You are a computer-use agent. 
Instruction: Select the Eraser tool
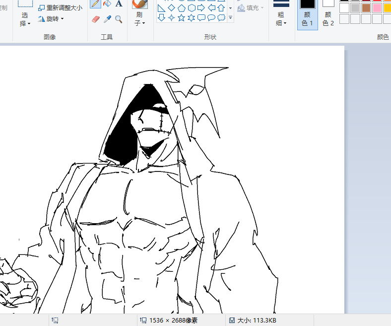pyautogui.click(x=95, y=19)
